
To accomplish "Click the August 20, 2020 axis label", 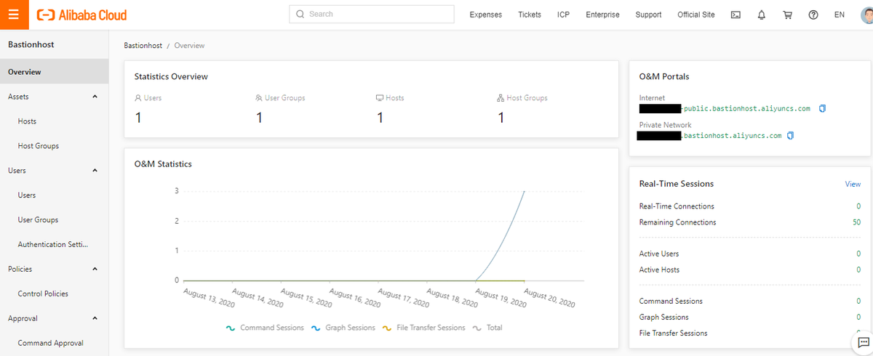I will coord(549,298).
